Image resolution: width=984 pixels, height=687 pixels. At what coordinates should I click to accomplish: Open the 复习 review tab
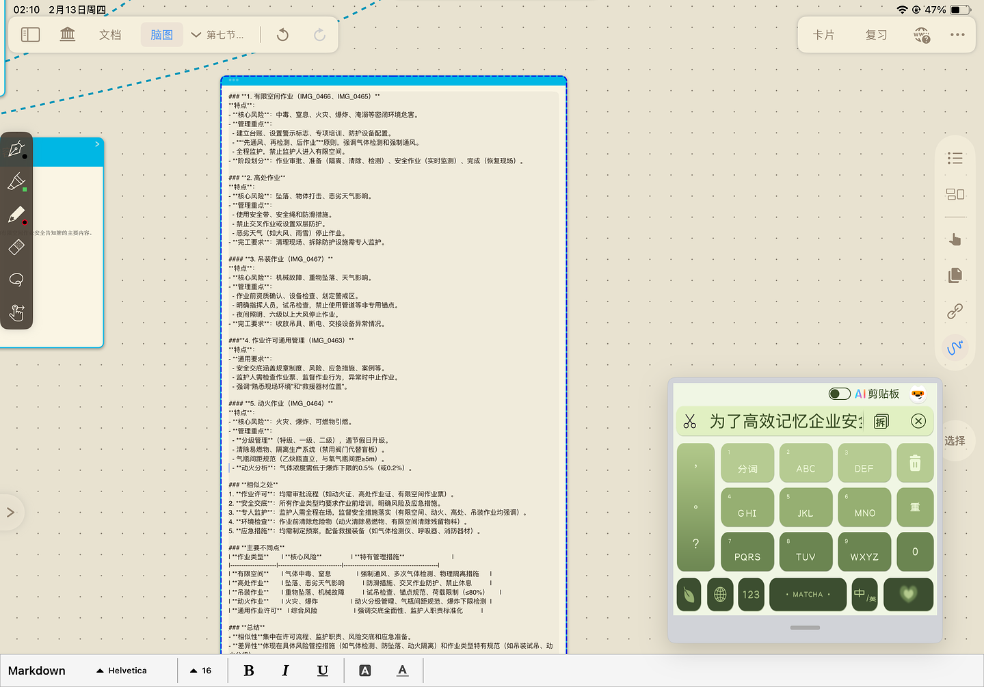(x=876, y=35)
